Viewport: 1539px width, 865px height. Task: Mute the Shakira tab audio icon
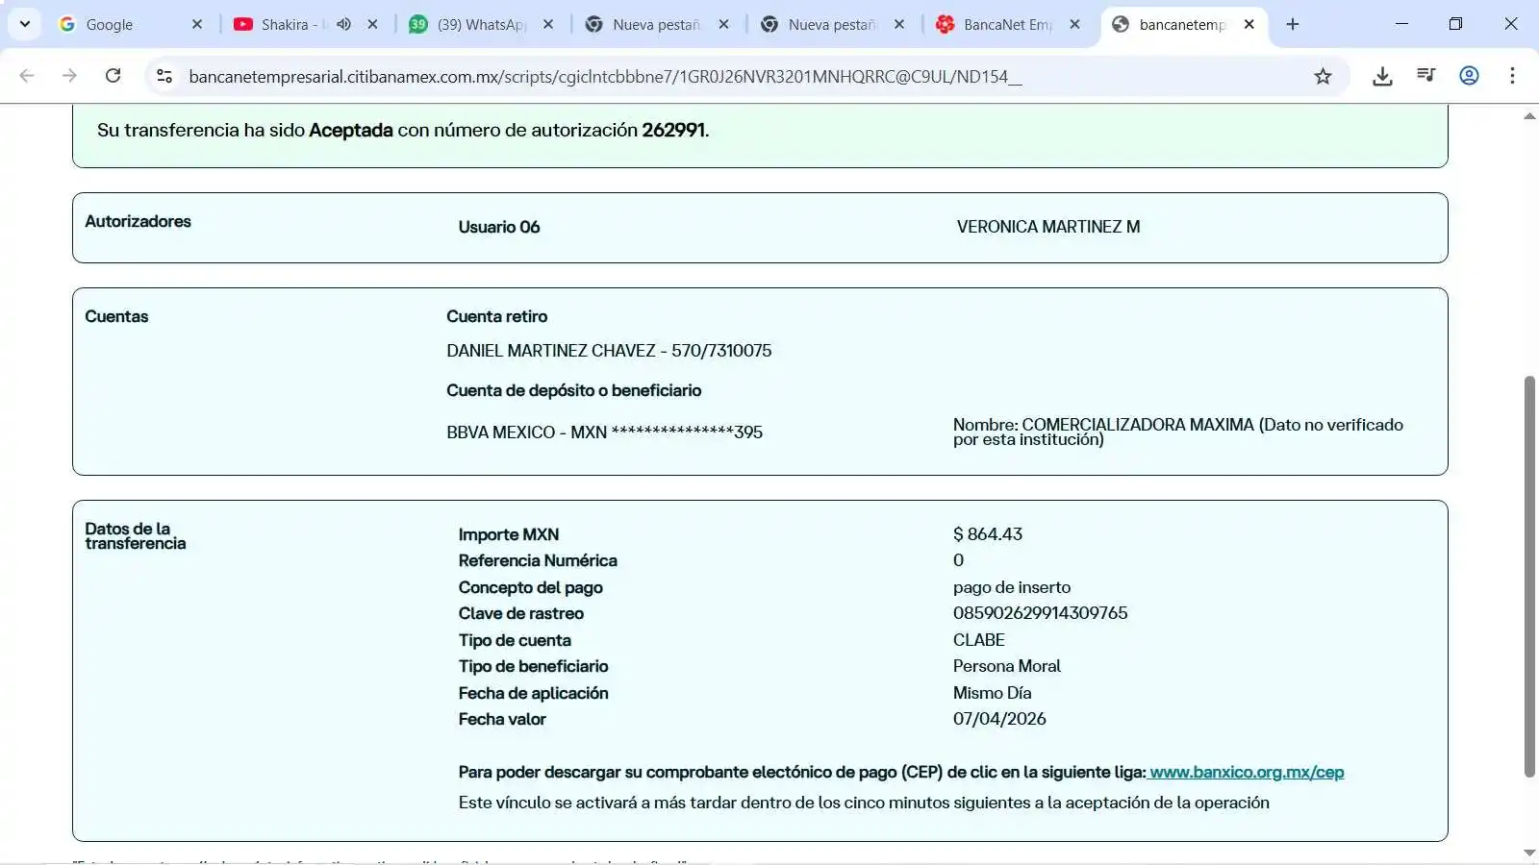[343, 24]
